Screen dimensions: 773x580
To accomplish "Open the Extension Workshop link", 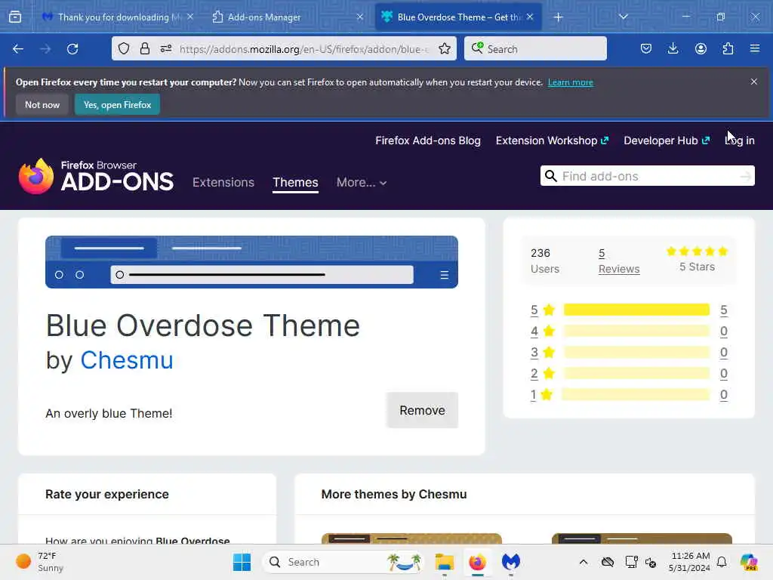I will tap(552, 140).
